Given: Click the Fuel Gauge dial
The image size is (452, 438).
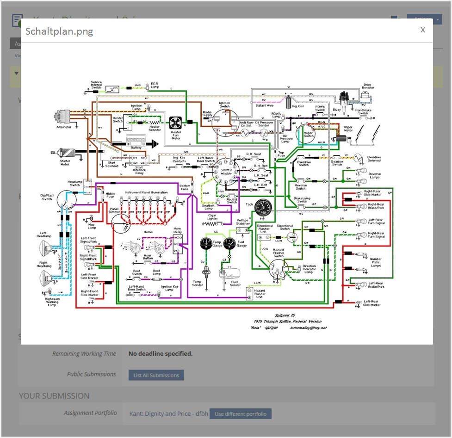Looking at the screenshot, I should point(229,243).
